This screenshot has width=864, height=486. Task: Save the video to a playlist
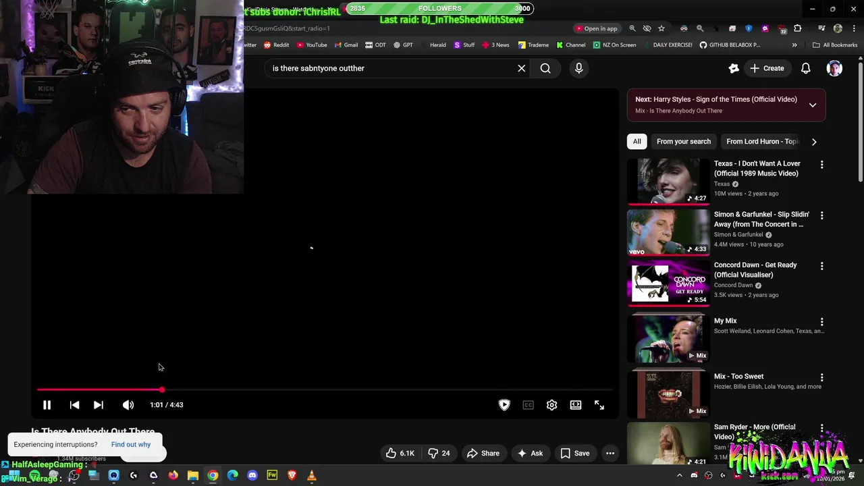pyautogui.click(x=575, y=454)
